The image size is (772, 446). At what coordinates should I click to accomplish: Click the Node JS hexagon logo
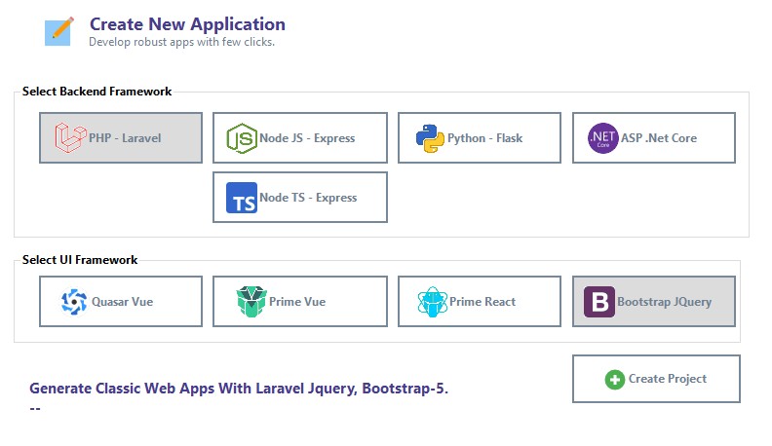pyautogui.click(x=242, y=138)
